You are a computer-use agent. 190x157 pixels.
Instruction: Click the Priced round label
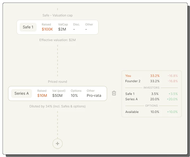[57, 82]
